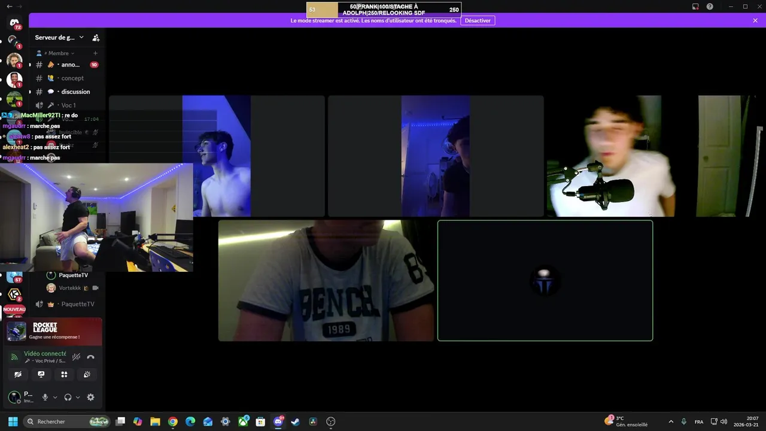Disconnect from the voice call

tap(91, 357)
